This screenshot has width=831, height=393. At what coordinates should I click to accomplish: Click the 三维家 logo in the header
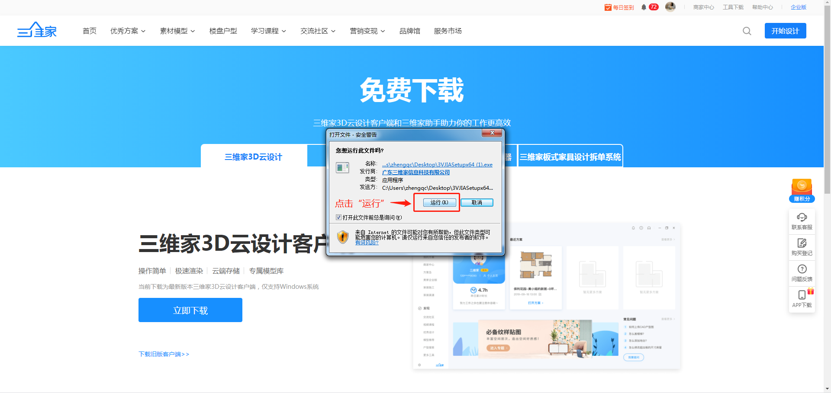pos(37,30)
